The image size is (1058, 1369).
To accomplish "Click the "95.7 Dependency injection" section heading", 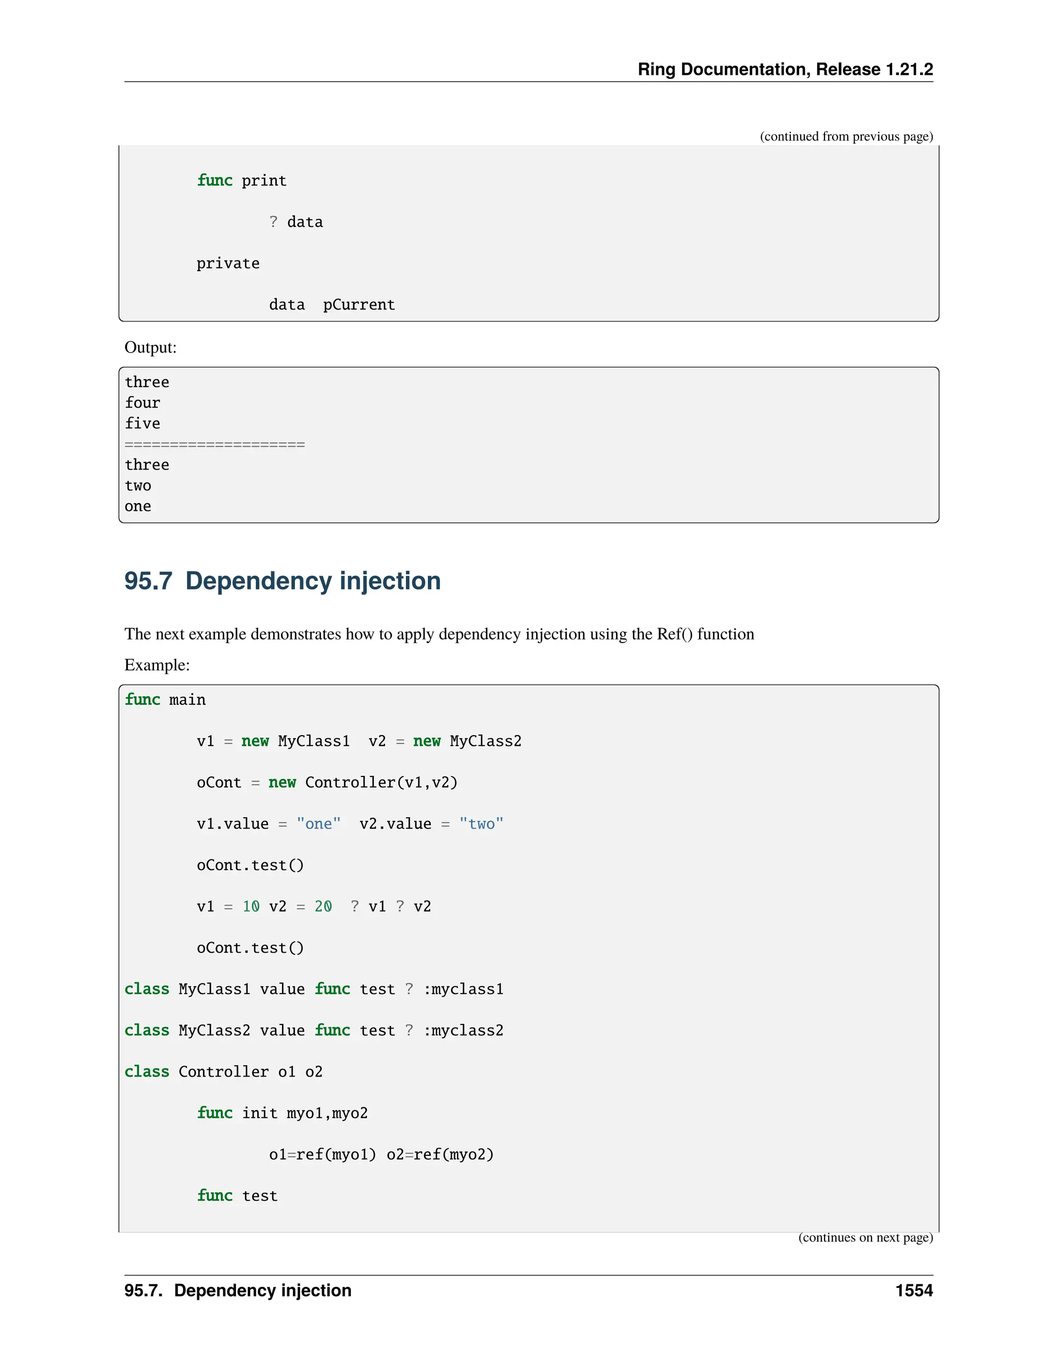I will click(282, 581).
